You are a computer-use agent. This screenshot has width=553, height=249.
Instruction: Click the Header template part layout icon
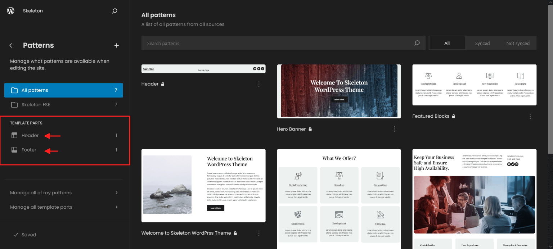click(x=14, y=136)
